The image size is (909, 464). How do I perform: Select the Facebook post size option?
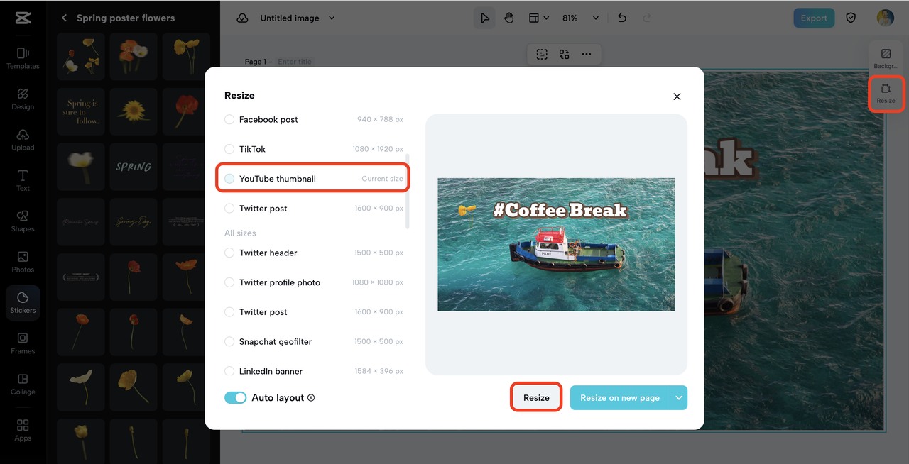click(314, 119)
